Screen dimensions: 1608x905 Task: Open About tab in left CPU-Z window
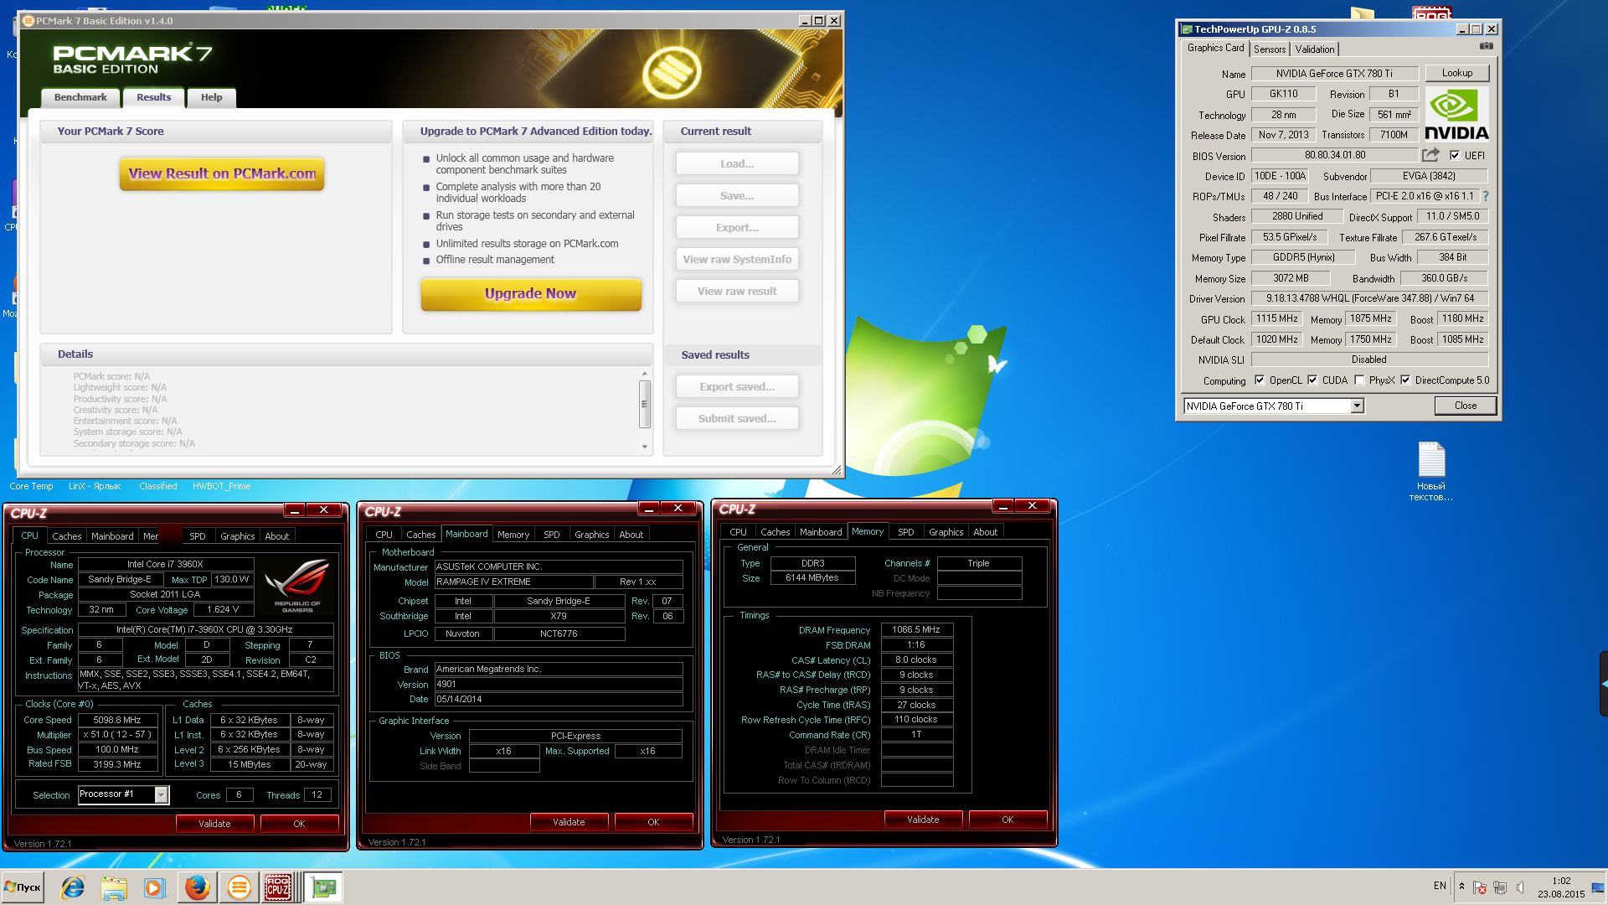277,536
